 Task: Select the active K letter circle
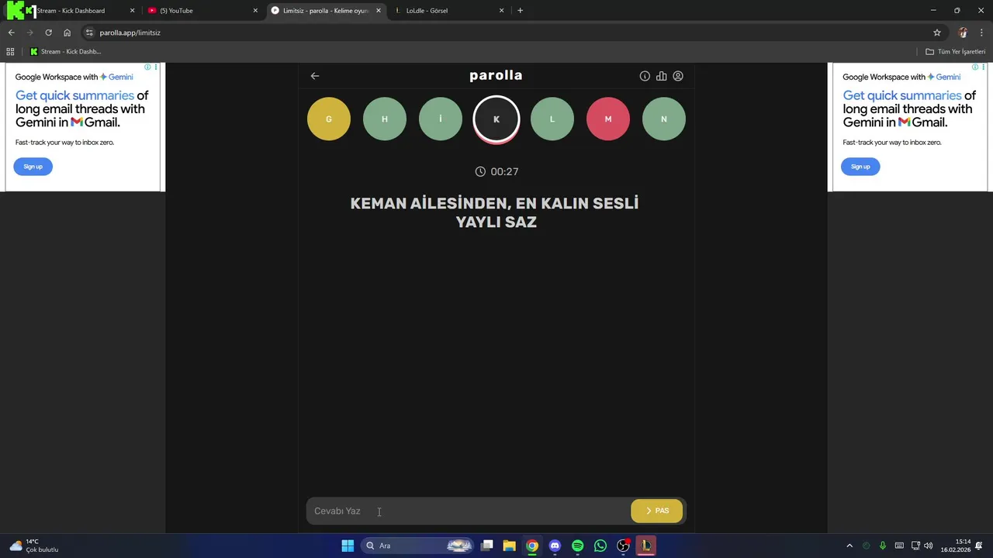tap(496, 119)
